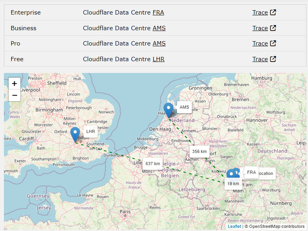The image size is (308, 231).
Task: Open the Leaflet attribution link
Action: click(234, 226)
